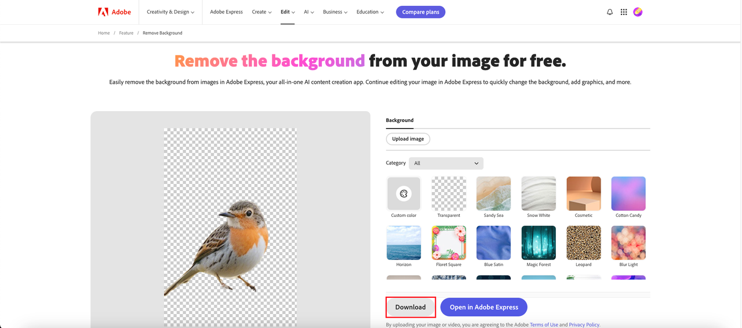Apply the Blue Satin background
This screenshot has width=742, height=328.
[x=493, y=243]
